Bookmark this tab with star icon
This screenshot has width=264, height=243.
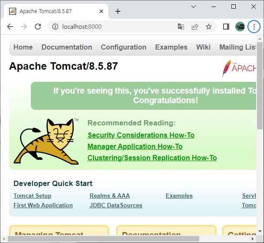point(209,27)
